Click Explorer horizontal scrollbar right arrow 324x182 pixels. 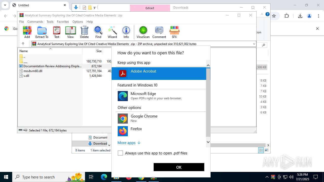click(268, 145)
